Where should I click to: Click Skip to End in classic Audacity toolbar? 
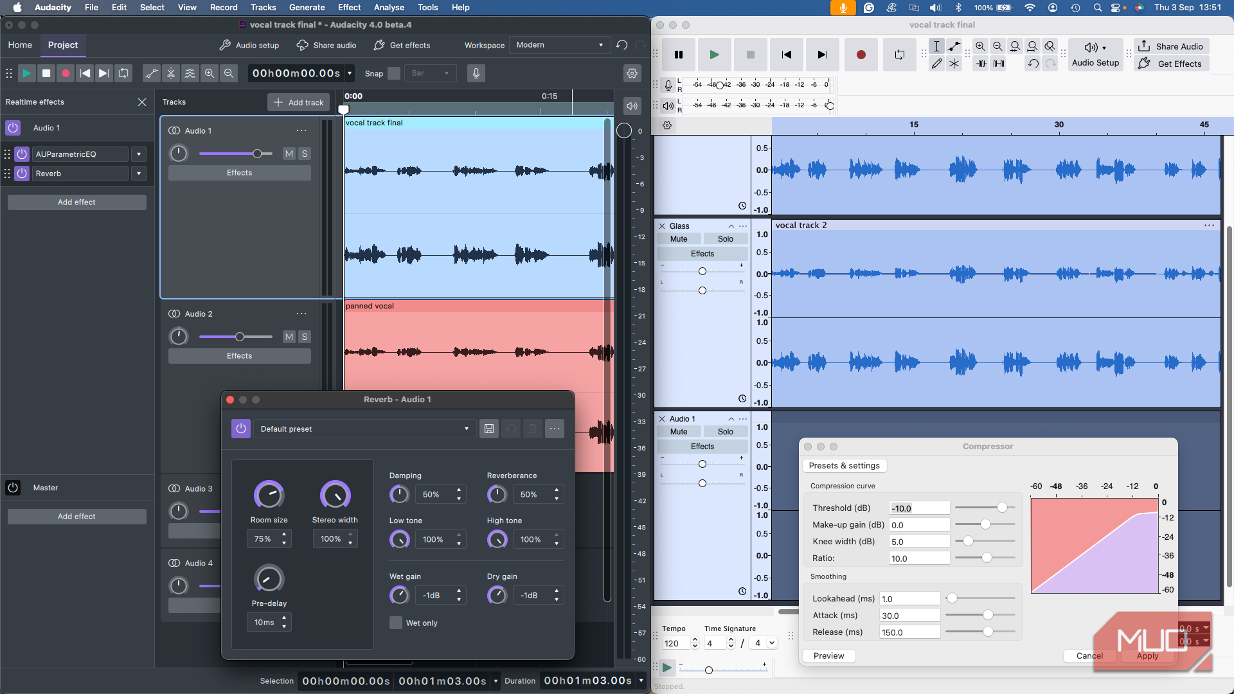pos(822,55)
